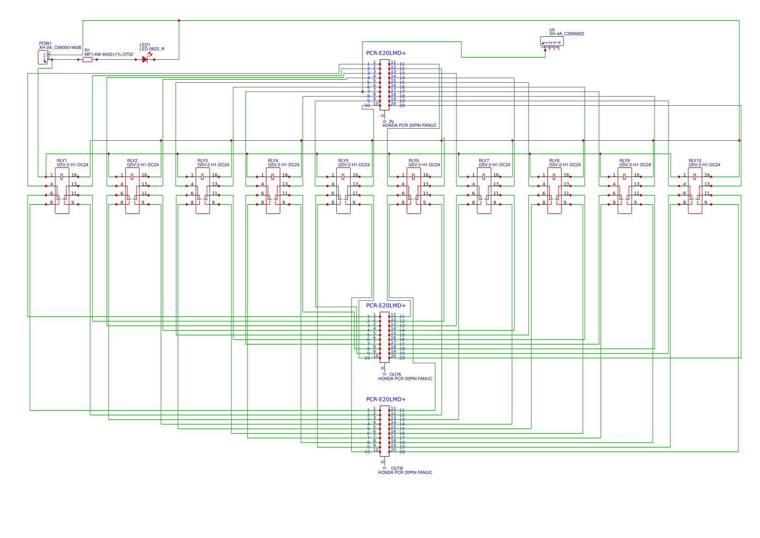Click 'HONDA PCR 20PIN FANUC' under the OUTB label
This screenshot has height=538, width=760.
(x=405, y=472)
